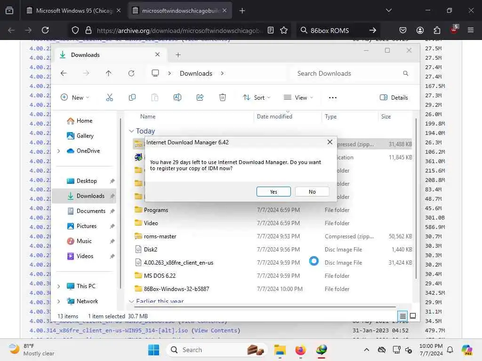This screenshot has width=482, height=361.
Task: Toggle Firefox reader view icon
Action: 271,30
